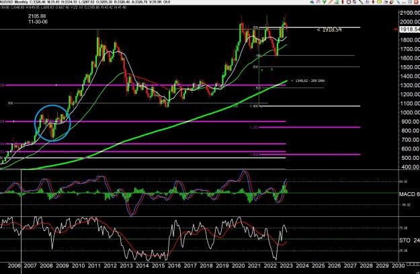Image resolution: width=420 pixels, height=274 pixels.
Task: Click the 2030 year label on the time axis
Action: coord(398,266)
